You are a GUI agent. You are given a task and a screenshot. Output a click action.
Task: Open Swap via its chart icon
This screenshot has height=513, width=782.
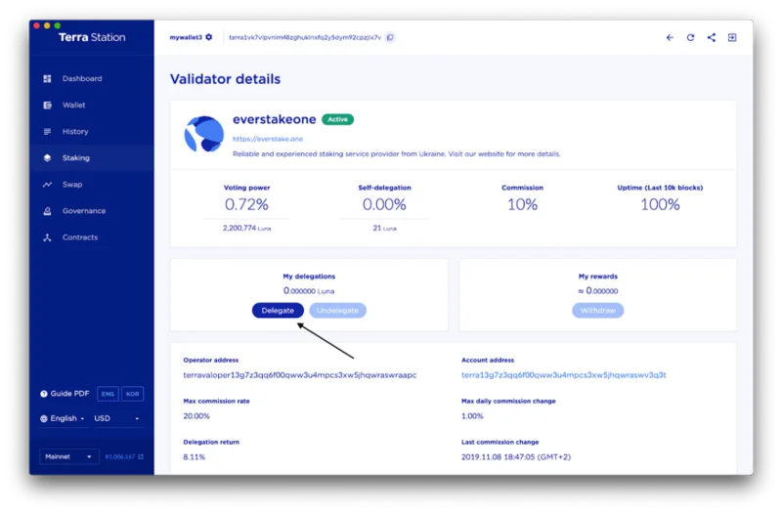point(47,185)
